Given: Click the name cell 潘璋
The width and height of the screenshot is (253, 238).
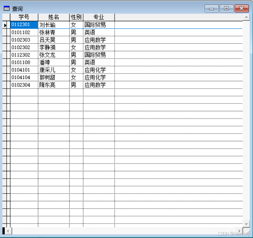Looking at the screenshot, I should [x=54, y=62].
